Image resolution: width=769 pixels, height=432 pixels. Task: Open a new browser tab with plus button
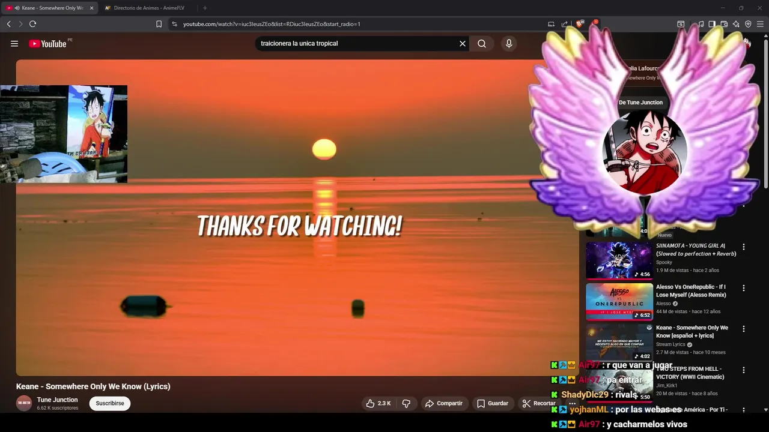[205, 8]
